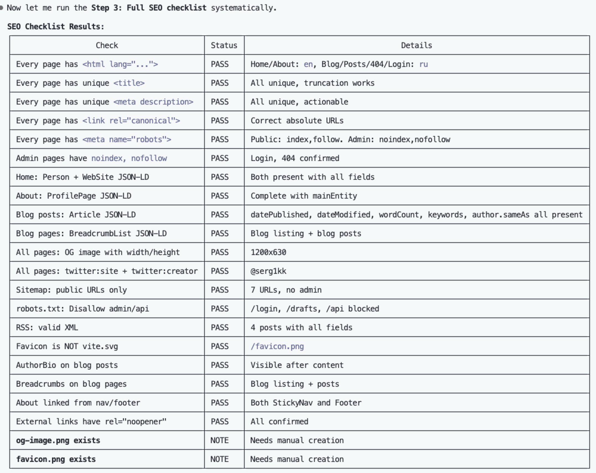
Task: Open the meta description code reference
Action: [154, 102]
